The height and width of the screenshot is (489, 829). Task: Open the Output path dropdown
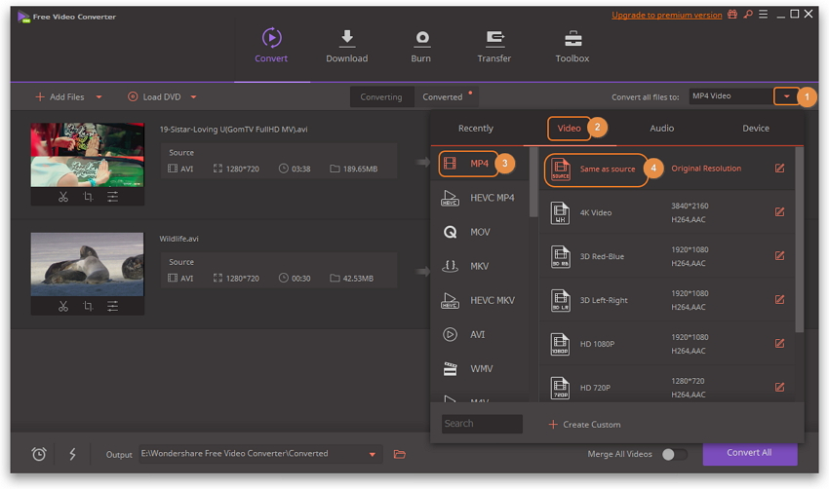[372, 454]
